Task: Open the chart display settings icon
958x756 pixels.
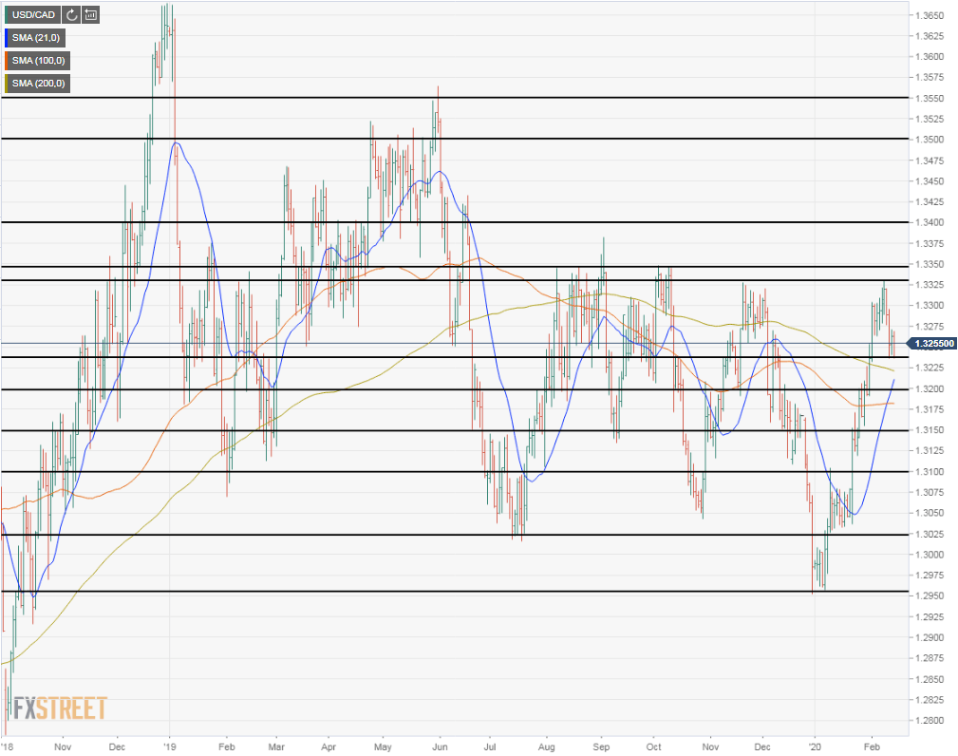Action: click(x=91, y=14)
